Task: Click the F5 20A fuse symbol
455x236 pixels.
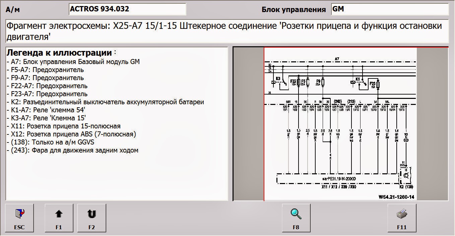Action: point(308,82)
